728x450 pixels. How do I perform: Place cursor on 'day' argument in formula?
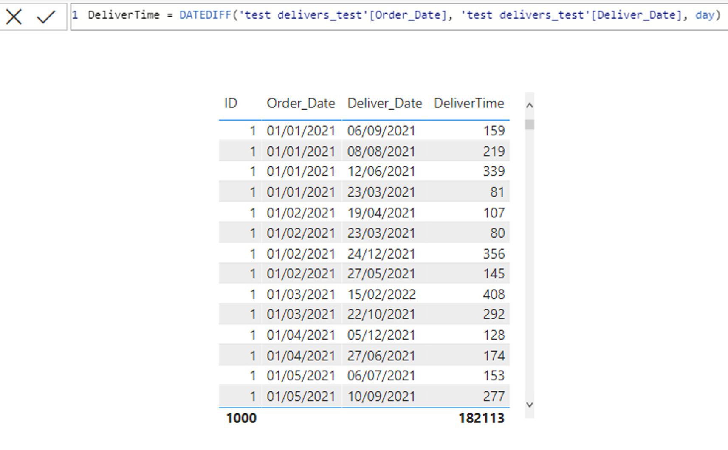coord(705,15)
